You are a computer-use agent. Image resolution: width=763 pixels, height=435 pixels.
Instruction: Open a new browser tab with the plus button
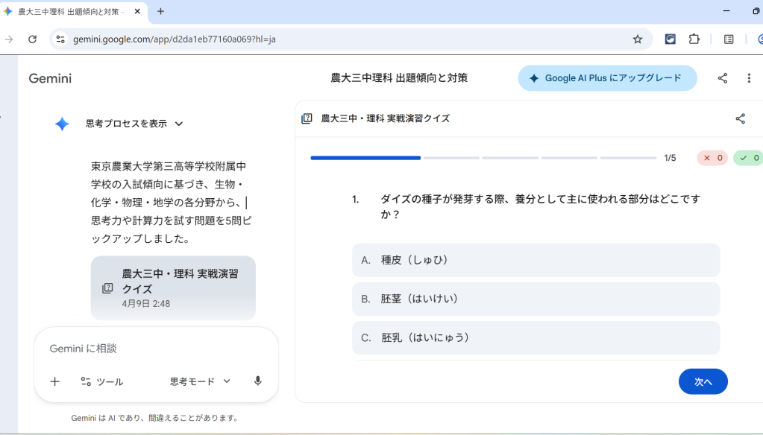160,11
